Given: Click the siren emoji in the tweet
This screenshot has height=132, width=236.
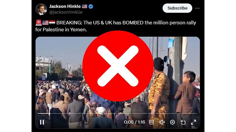Looking at the screenshot, I should (39, 23).
